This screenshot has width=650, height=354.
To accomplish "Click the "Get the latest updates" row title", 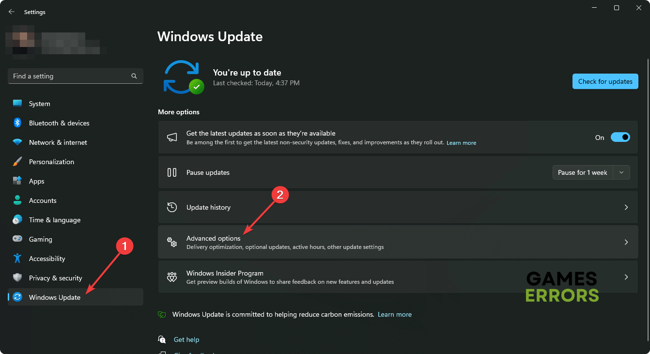I will (x=261, y=133).
